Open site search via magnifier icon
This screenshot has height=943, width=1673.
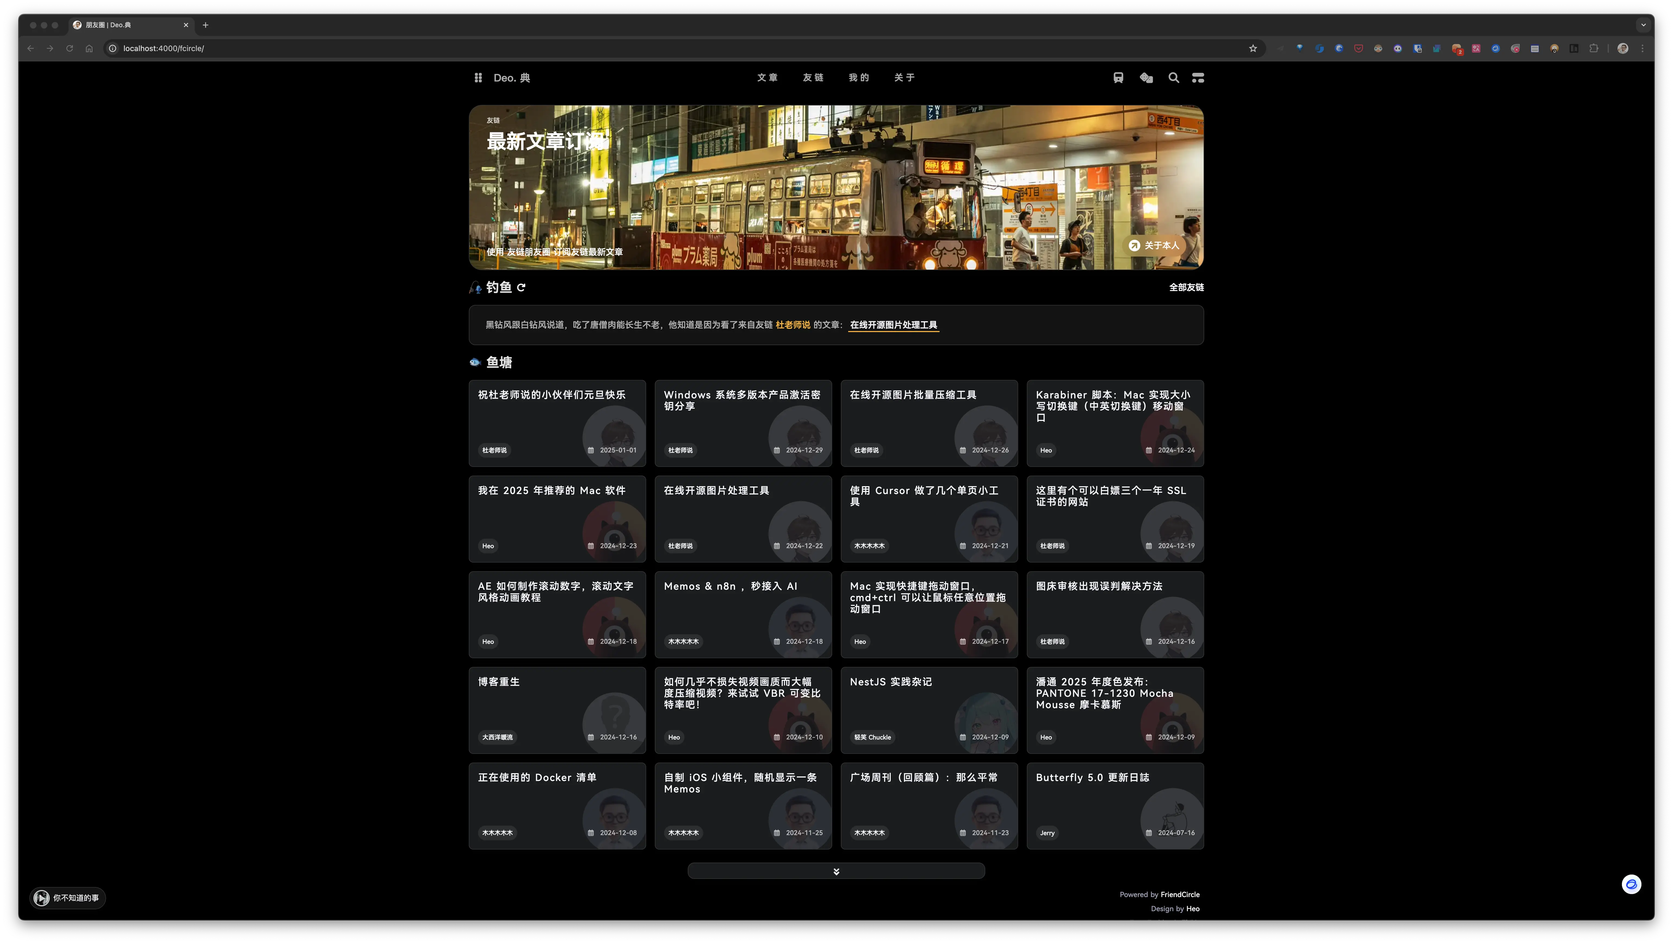(x=1173, y=78)
